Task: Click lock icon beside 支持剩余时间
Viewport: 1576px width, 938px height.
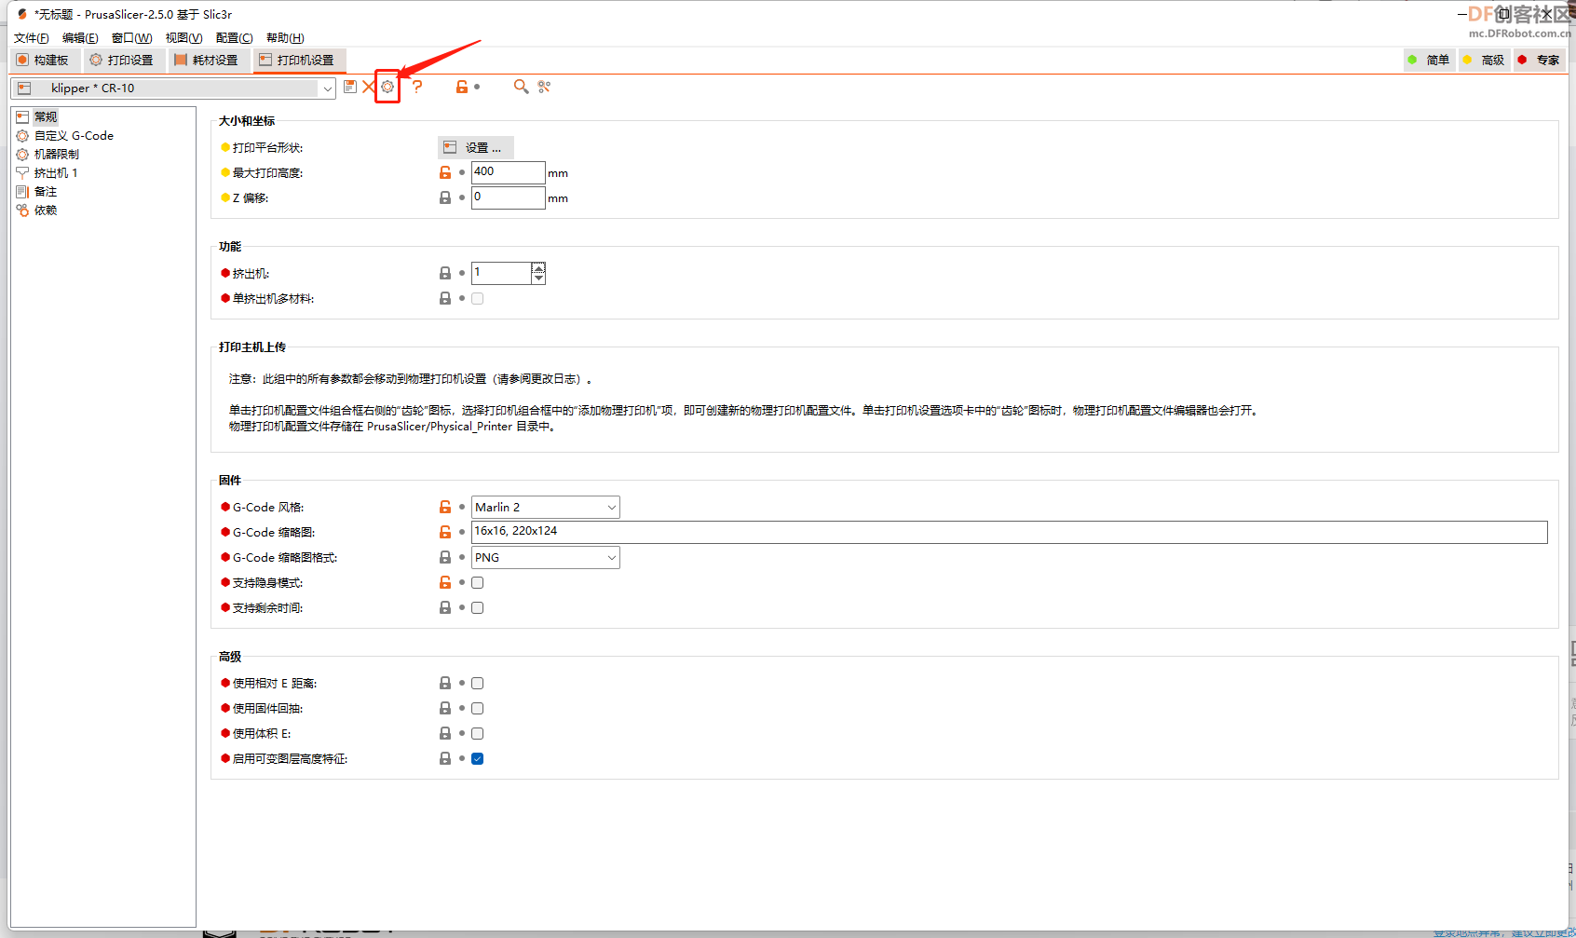Action: [445, 607]
